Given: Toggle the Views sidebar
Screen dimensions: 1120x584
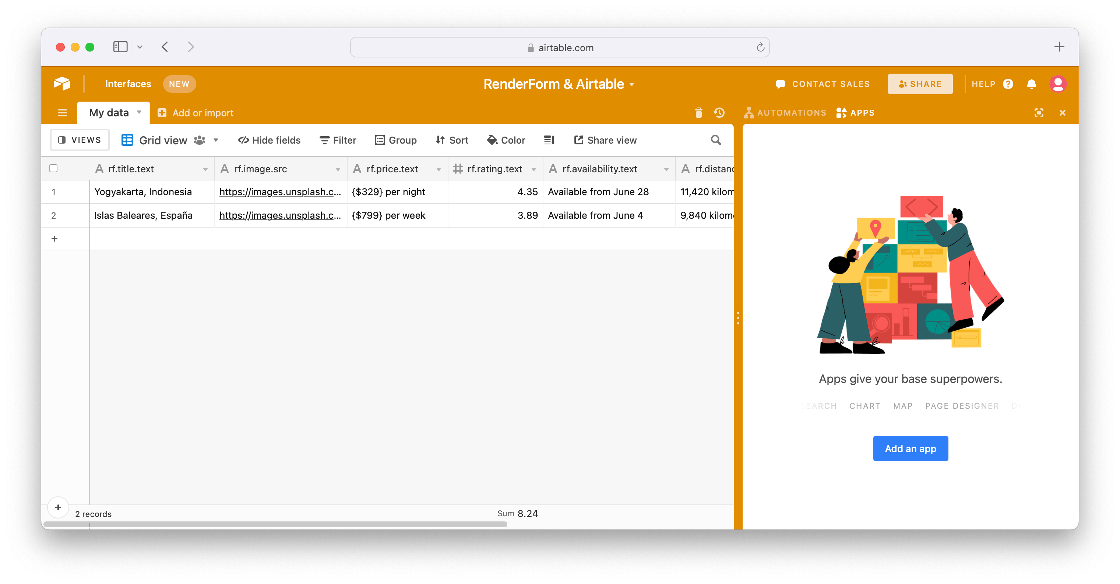Looking at the screenshot, I should pos(80,140).
